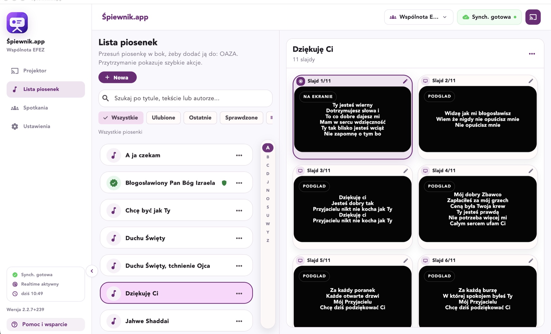Open the song Duchu Święty
Image resolution: width=551 pixels, height=334 pixels.
[x=176, y=238]
